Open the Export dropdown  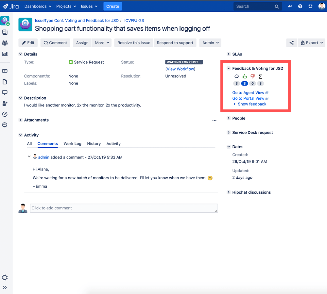[x=312, y=43]
